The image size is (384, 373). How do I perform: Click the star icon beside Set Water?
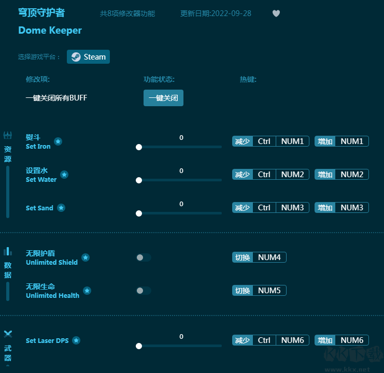pos(64,175)
